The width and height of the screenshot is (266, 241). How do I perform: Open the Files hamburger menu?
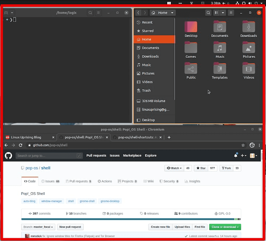click(231, 13)
